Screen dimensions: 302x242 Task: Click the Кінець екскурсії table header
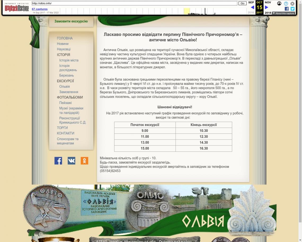[204, 125]
